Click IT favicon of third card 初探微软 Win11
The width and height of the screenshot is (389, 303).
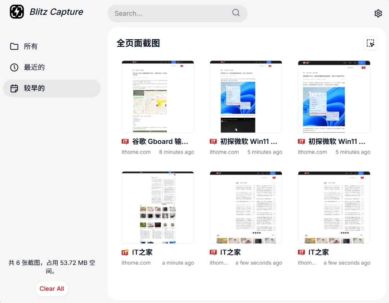301,141
